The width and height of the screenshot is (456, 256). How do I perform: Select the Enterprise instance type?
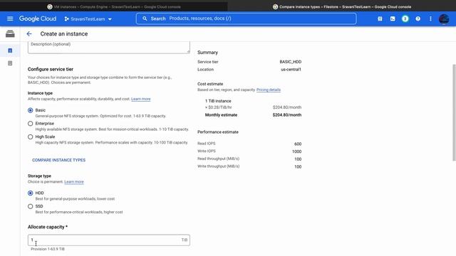pos(30,124)
